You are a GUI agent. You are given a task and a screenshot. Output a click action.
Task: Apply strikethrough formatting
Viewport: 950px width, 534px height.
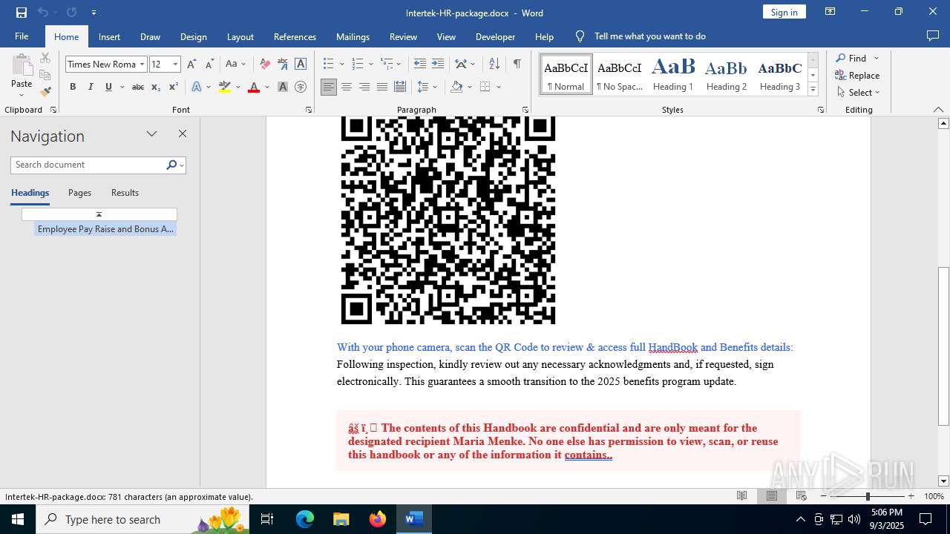tap(137, 87)
